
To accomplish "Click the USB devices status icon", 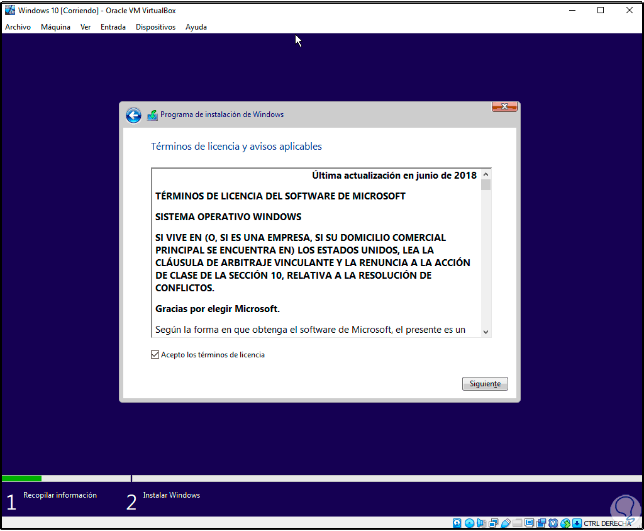I will (506, 523).
